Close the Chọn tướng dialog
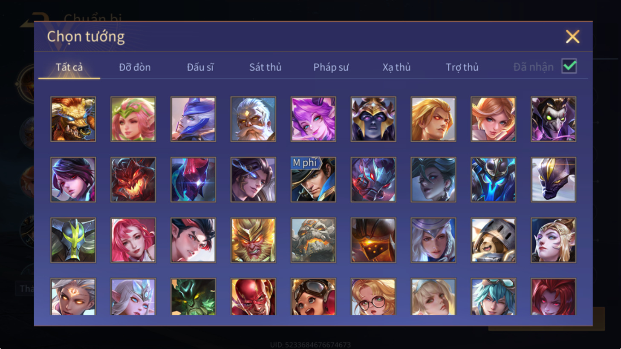The height and width of the screenshot is (349, 621). tap(572, 37)
